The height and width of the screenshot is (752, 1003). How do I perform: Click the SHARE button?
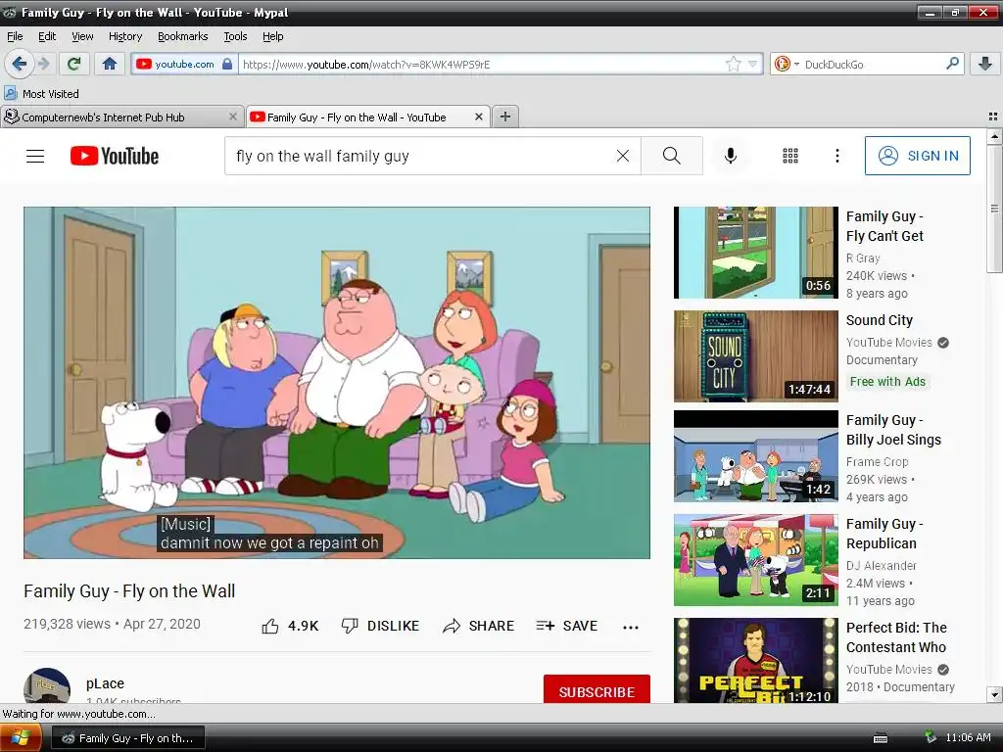[478, 626]
